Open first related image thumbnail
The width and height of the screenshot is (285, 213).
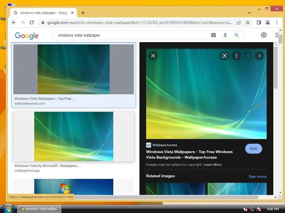click(176, 189)
